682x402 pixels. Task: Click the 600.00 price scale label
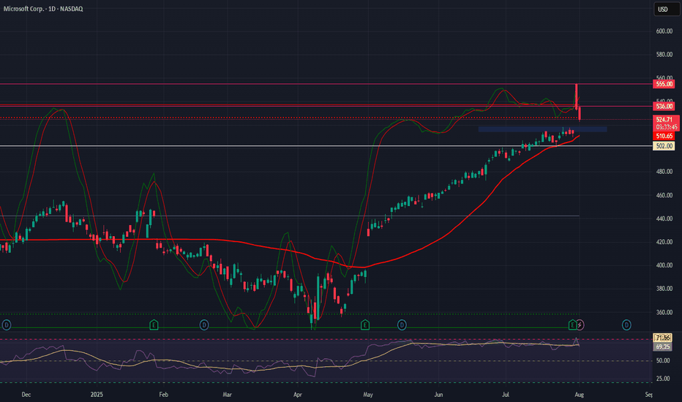[664, 31]
